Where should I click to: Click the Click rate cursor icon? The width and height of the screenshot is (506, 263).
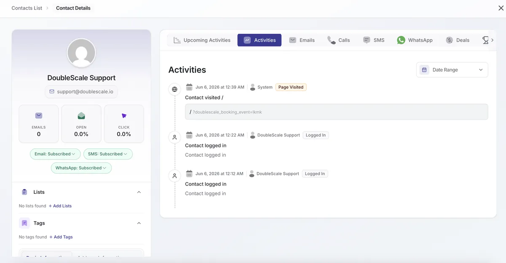124,115
